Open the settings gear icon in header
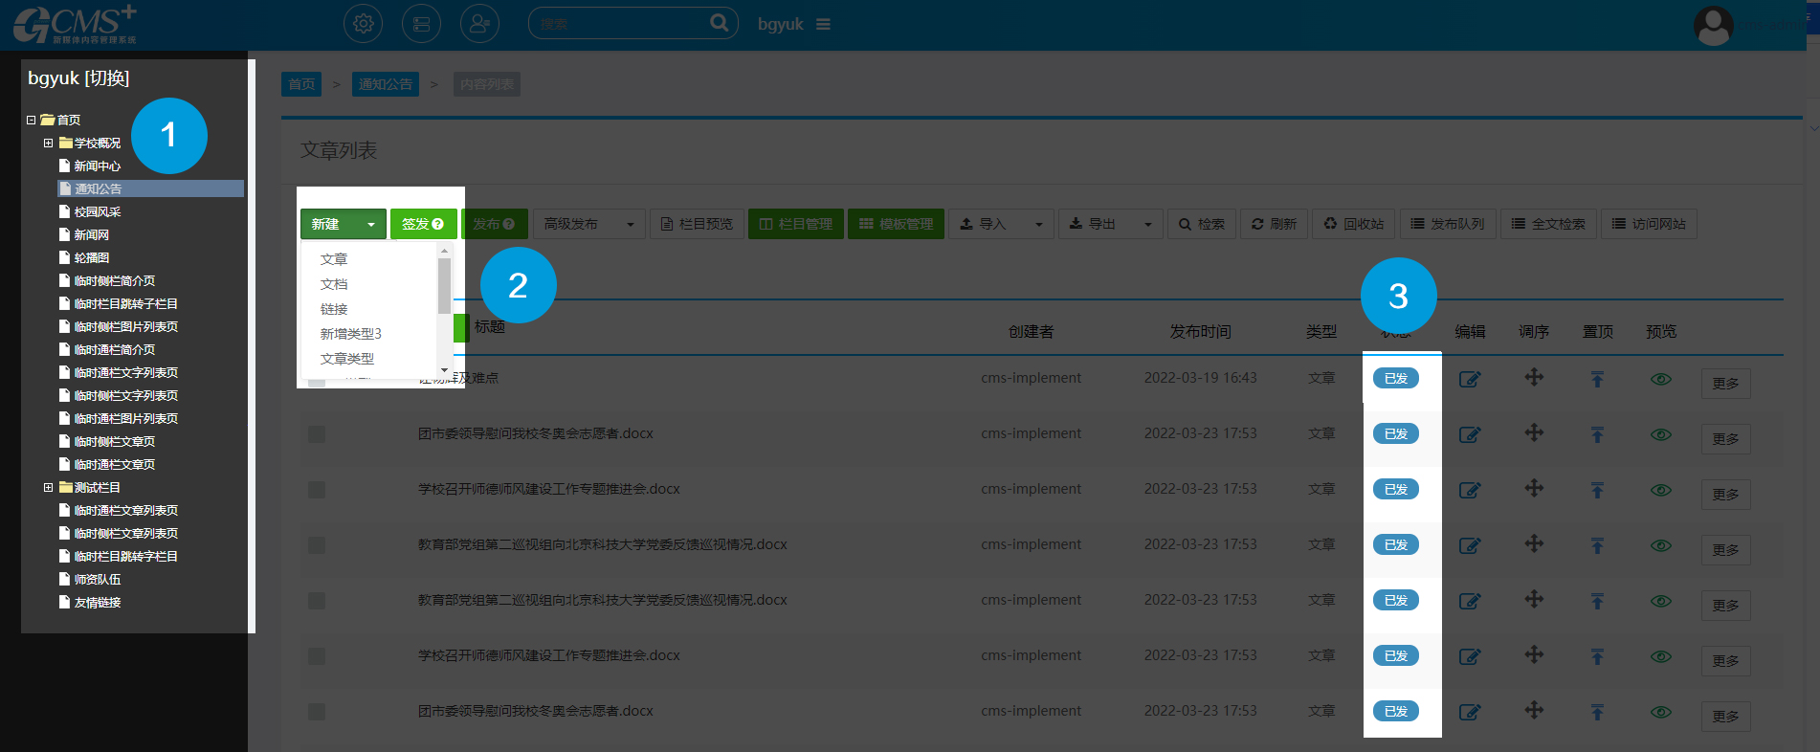The height and width of the screenshot is (752, 1820). (363, 24)
